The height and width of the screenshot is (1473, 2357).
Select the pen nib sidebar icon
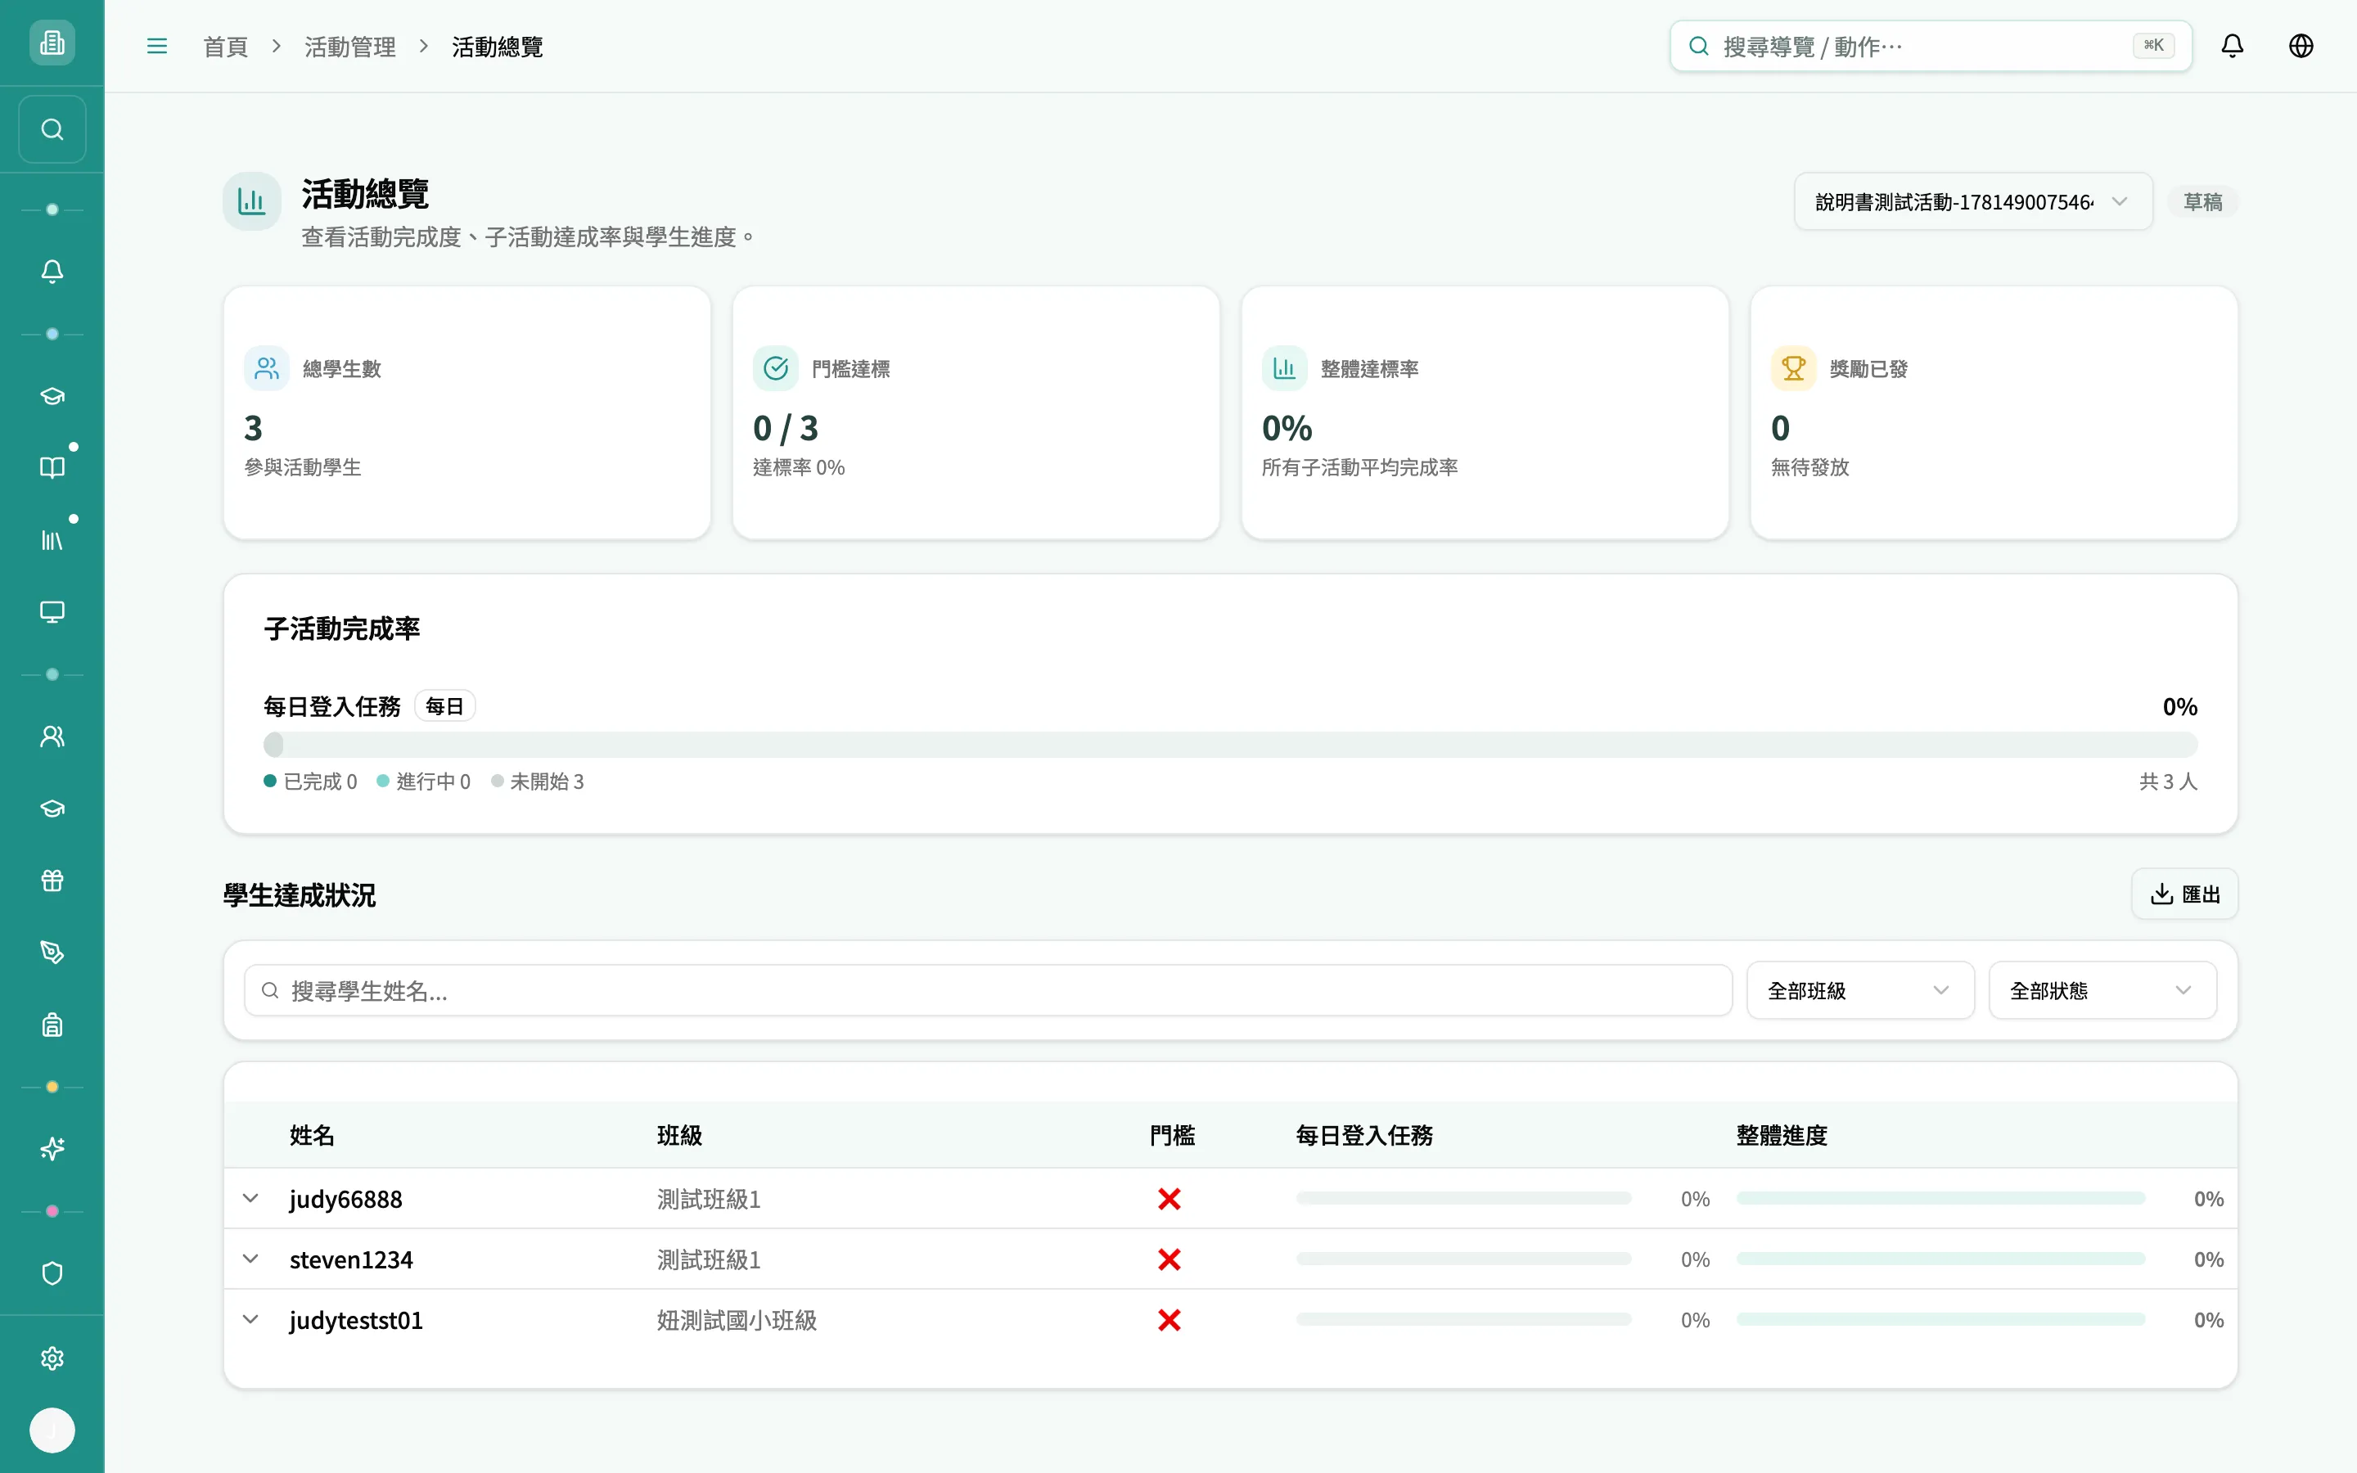[x=52, y=953]
